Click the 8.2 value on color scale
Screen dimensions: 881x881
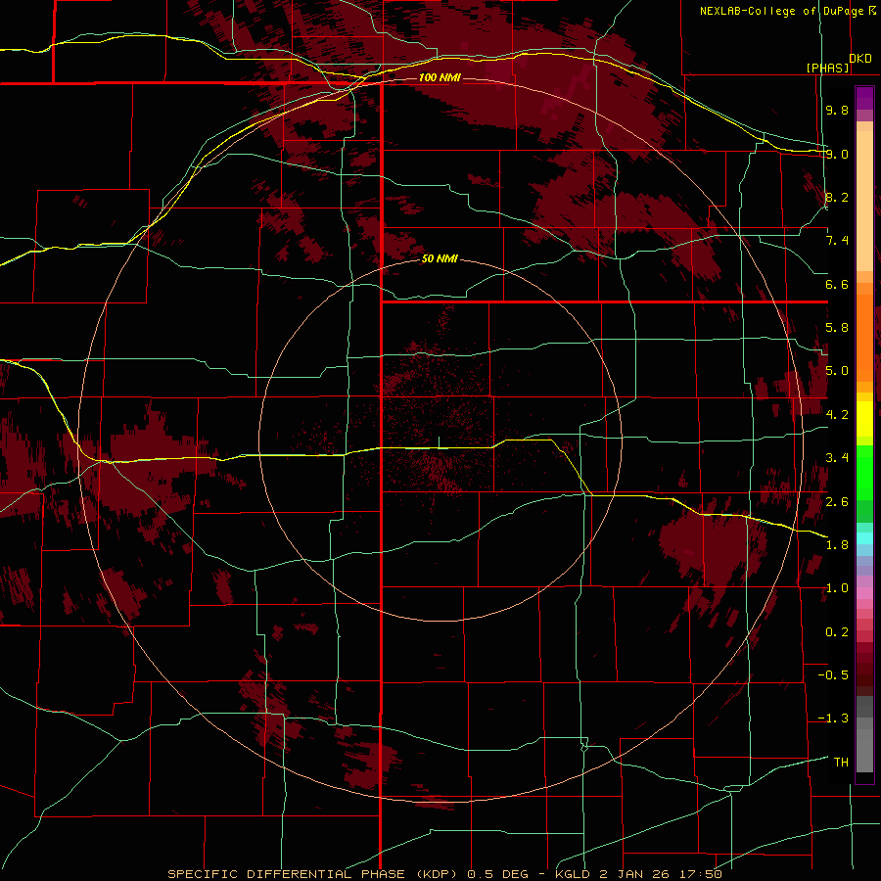(837, 197)
